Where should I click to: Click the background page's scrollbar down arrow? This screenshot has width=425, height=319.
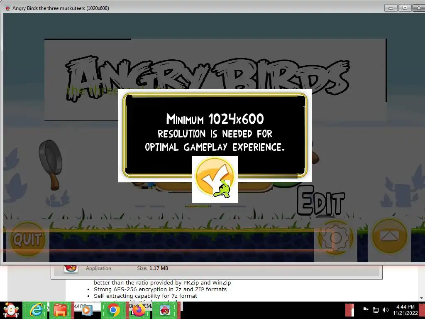[x=422, y=298]
